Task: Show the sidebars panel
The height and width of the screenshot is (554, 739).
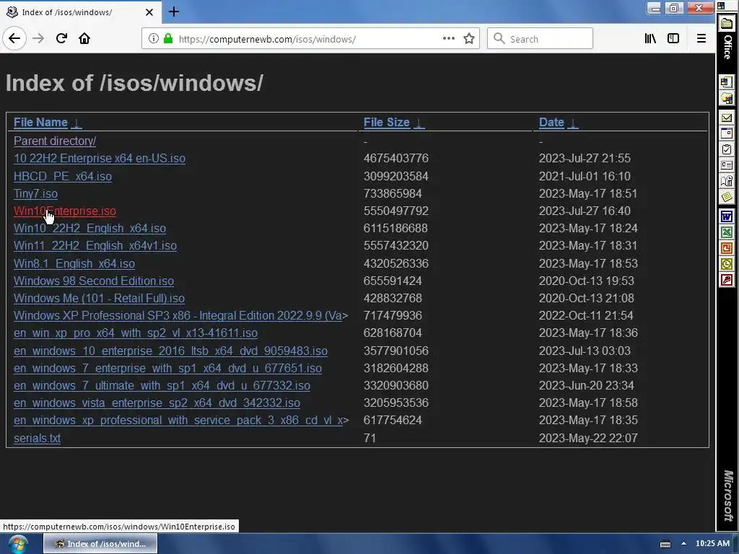Action: point(673,39)
